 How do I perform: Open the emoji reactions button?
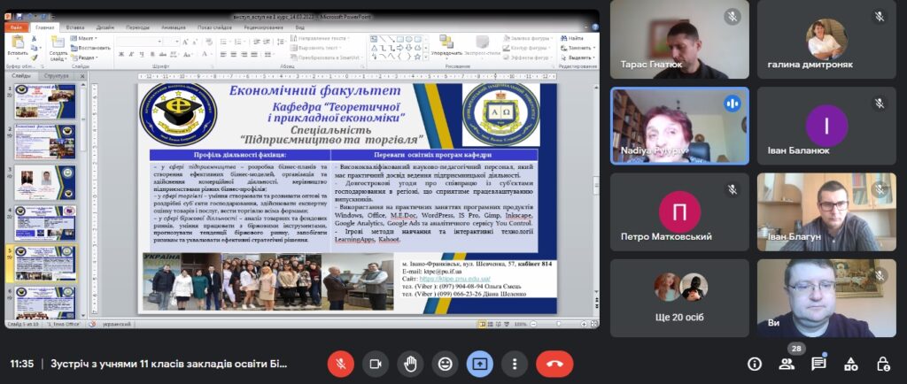coord(445,364)
